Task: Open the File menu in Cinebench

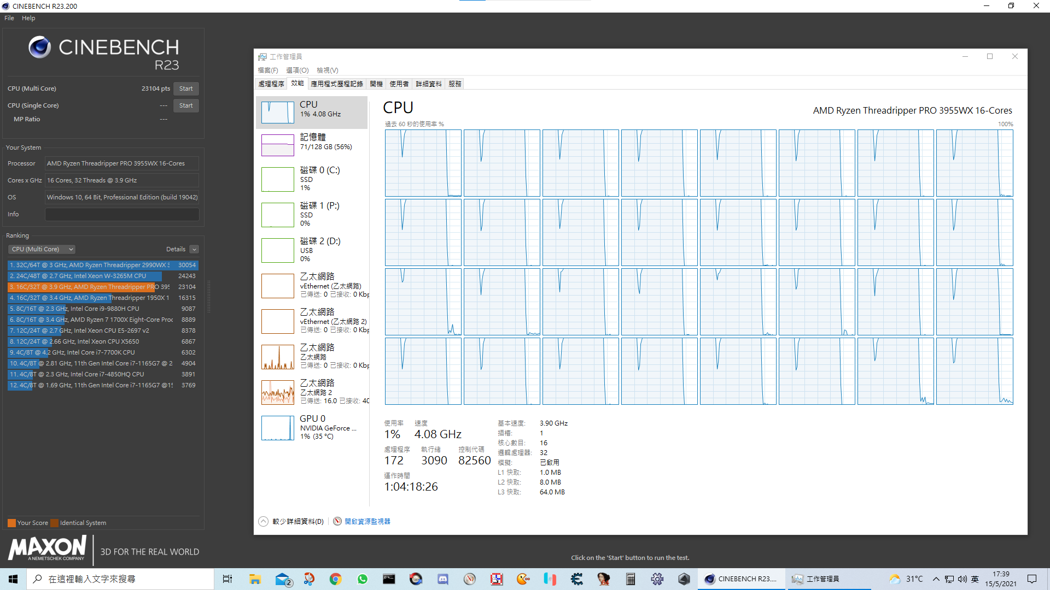Action: tap(9, 18)
